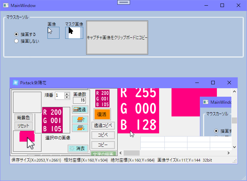Click the horizontal scrollbar thumb in Pixtack
The image size is (247, 181).
click(x=131, y=153)
